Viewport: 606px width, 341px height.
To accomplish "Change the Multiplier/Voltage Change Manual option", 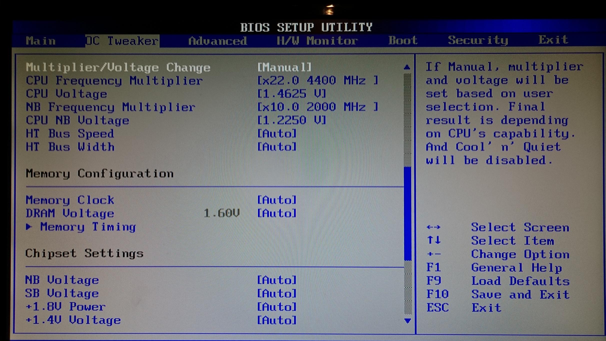I will tap(284, 67).
